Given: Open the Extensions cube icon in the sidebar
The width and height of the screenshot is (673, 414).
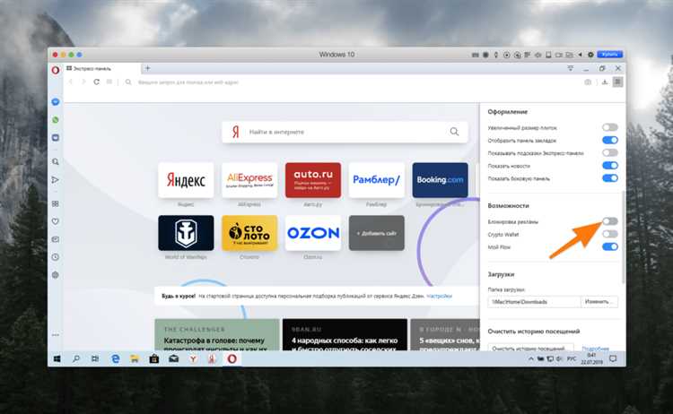Looking at the screenshot, I should (56, 275).
